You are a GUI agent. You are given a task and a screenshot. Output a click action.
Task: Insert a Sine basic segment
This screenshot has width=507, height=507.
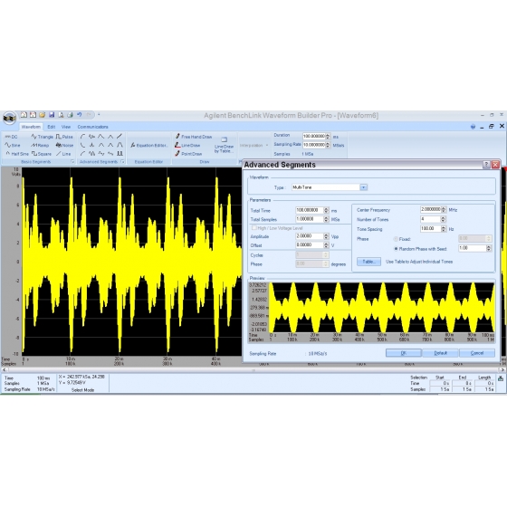point(13,145)
